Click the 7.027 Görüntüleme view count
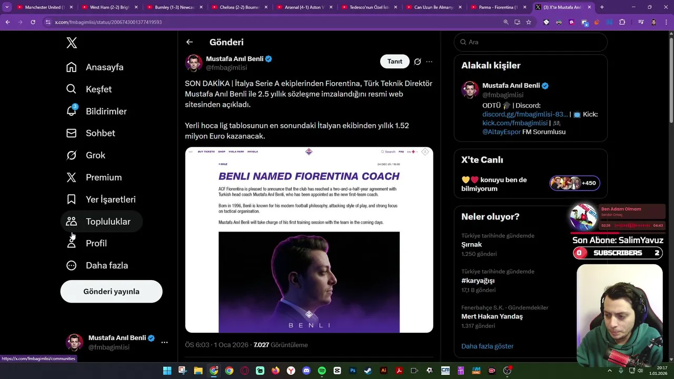Viewport: 674px width, 379px height. pos(281,345)
